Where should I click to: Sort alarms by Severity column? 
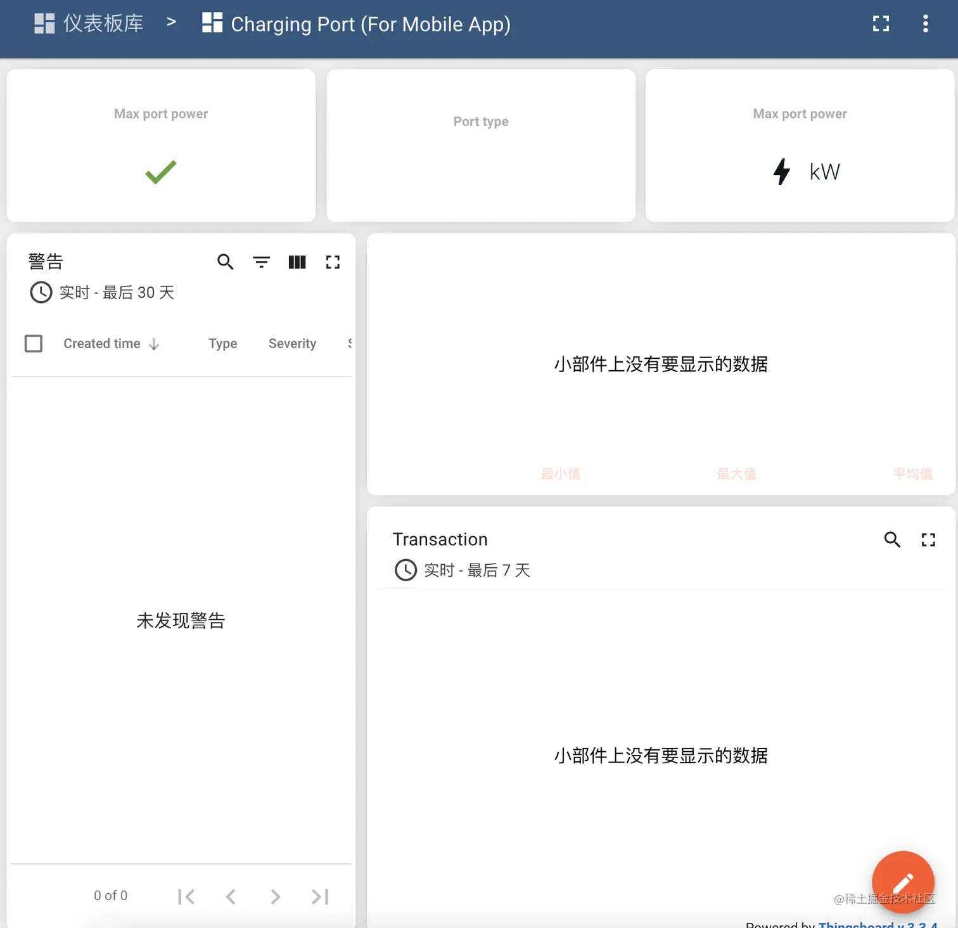click(x=292, y=344)
